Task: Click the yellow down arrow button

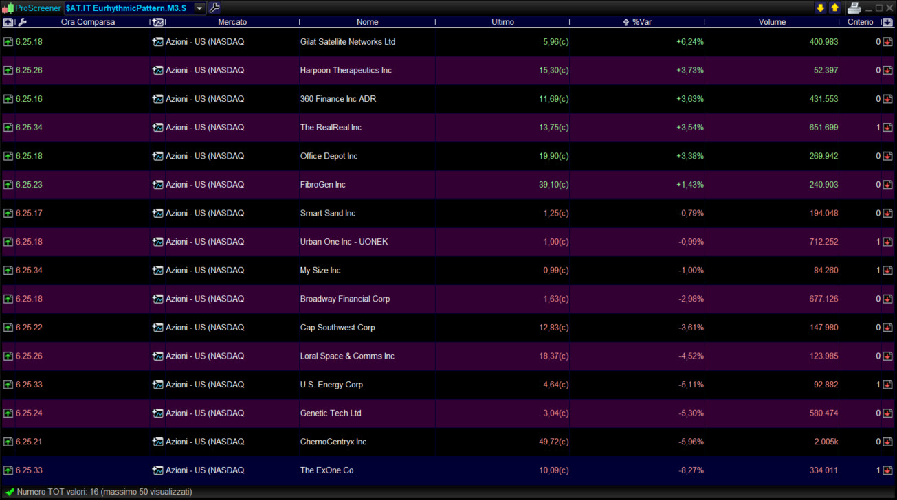Action: [x=820, y=8]
